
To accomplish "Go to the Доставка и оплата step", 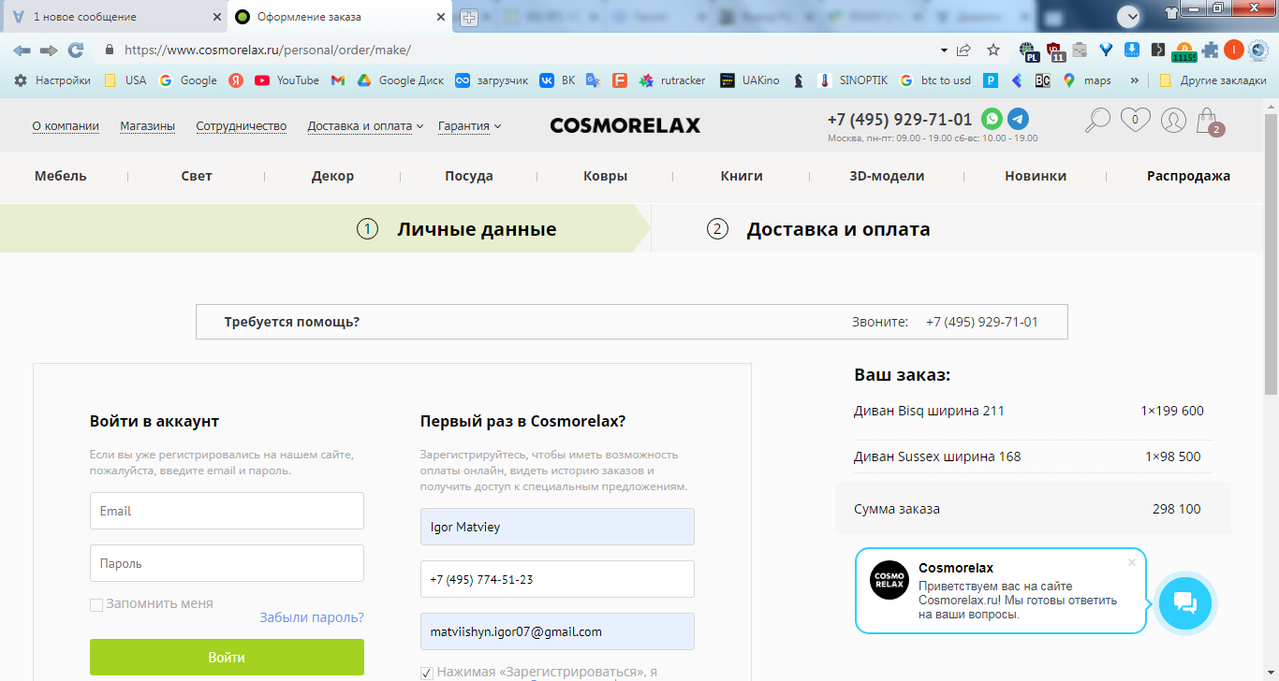I will point(818,229).
